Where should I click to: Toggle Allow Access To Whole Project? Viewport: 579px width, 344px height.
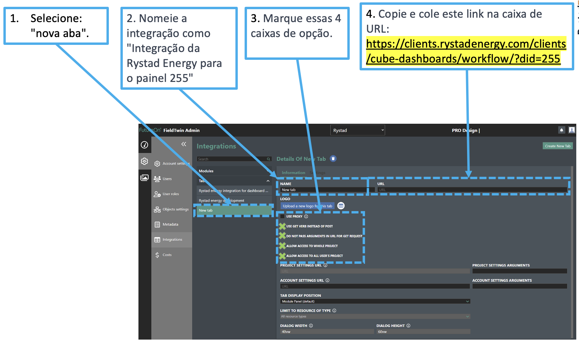coord(282,246)
